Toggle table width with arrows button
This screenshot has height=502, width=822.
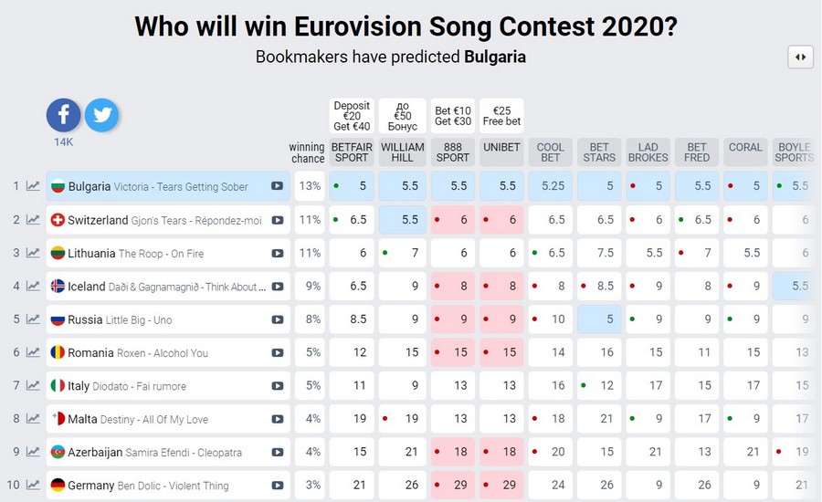coord(800,57)
